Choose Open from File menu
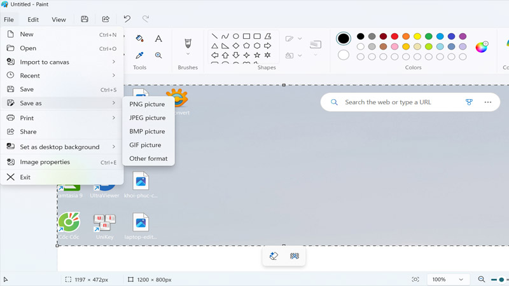Viewport: 509px width, 286px height. [x=62, y=48]
